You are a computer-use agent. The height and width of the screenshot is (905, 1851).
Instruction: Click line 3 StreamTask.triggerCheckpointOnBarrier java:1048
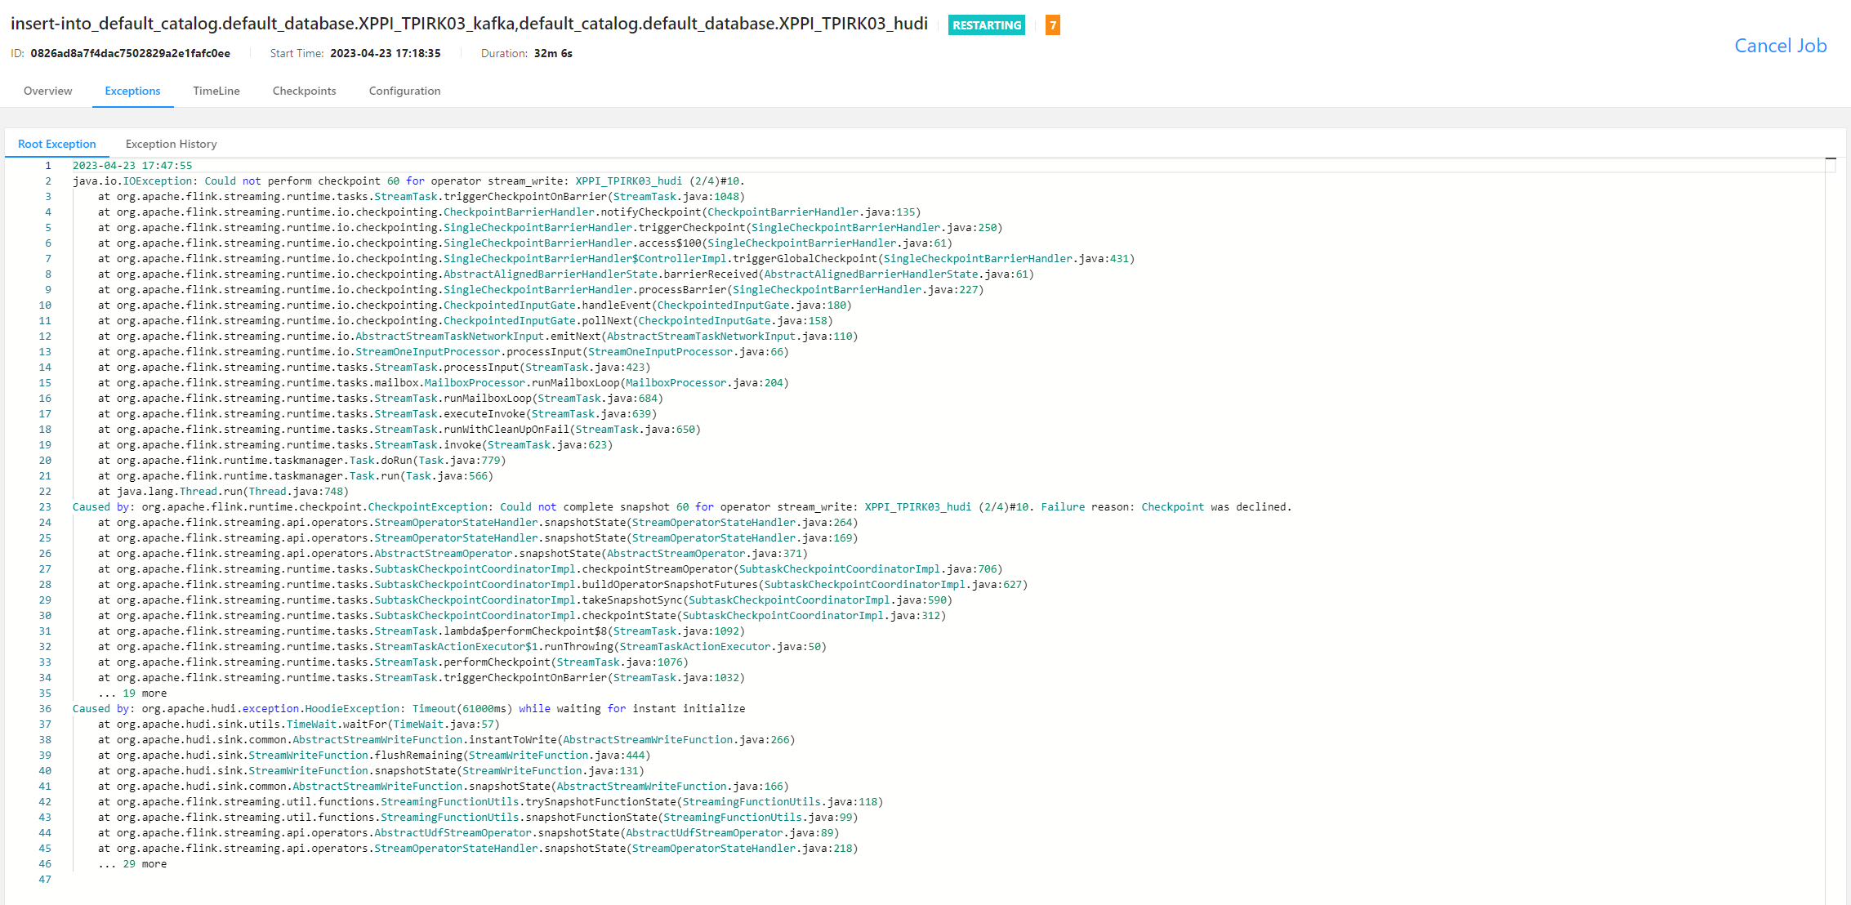point(421,196)
